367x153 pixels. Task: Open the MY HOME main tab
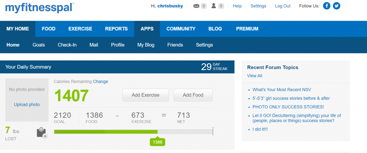(x=18, y=29)
